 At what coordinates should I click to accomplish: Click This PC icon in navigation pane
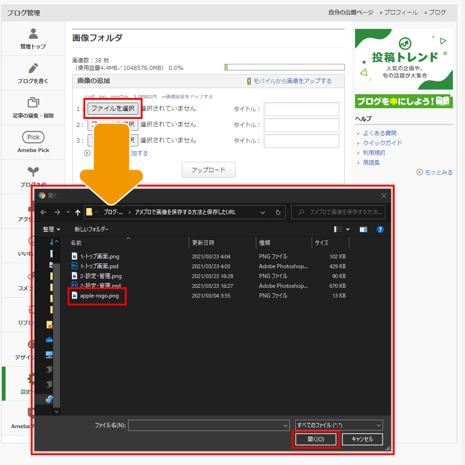coord(49,354)
